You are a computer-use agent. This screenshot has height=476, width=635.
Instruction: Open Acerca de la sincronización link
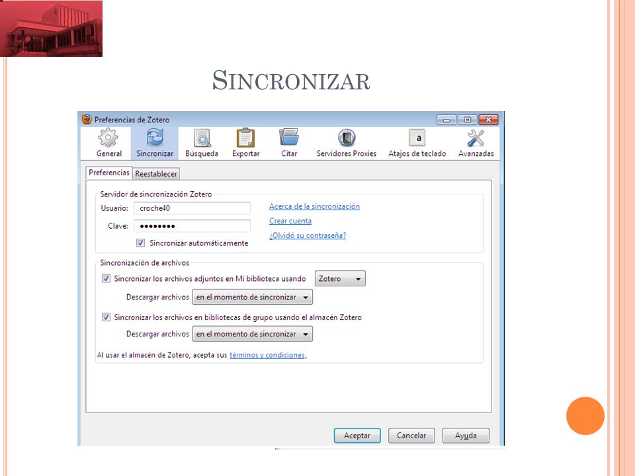pyautogui.click(x=314, y=206)
